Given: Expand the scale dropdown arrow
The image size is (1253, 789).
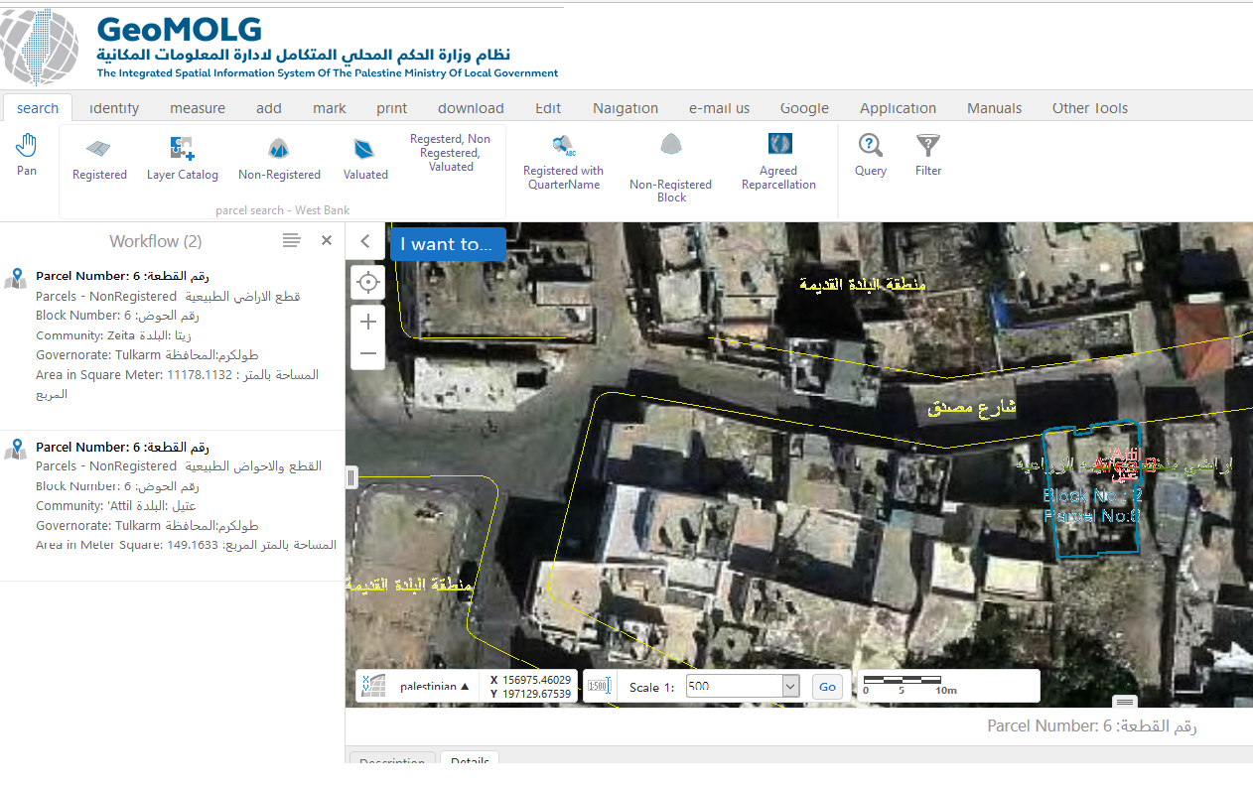Looking at the screenshot, I should [790, 686].
